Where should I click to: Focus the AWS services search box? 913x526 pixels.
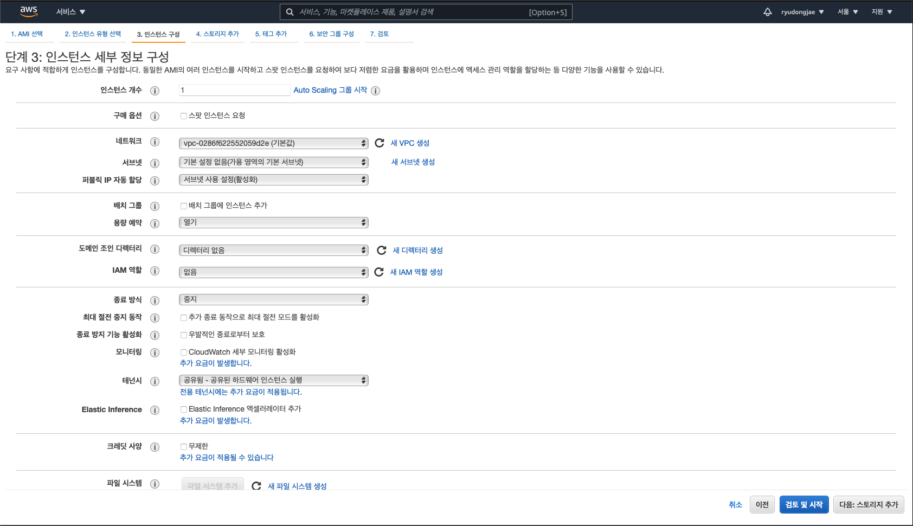point(426,12)
